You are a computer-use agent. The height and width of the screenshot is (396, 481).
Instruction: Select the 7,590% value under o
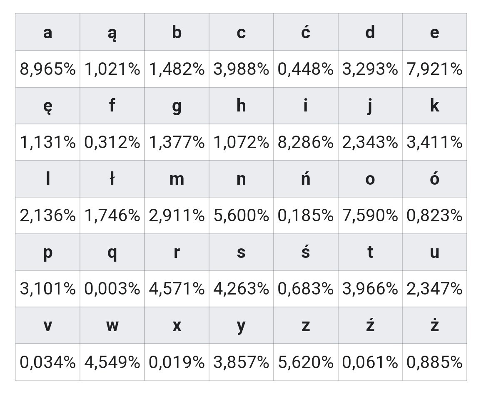[370, 215]
